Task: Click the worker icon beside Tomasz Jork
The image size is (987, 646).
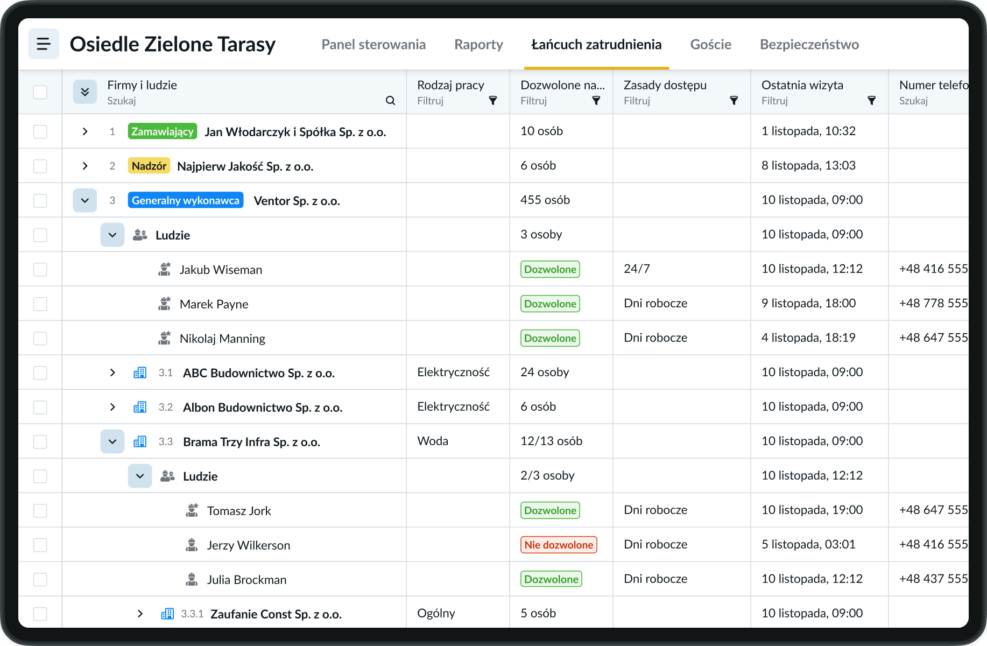Action: click(x=192, y=510)
